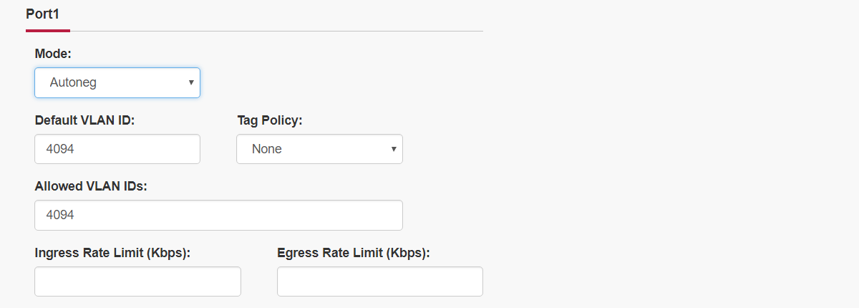Viewport: 859px width, 308px height.
Task: Click the Allowed VLAN IDs: label
Action: tap(91, 186)
